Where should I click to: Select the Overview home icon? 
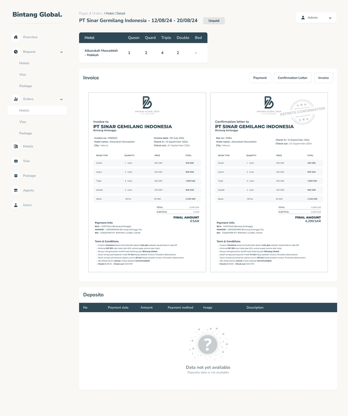click(x=16, y=37)
